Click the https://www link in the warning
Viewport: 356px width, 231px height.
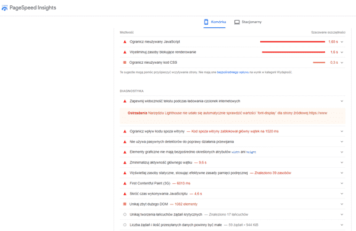[318, 113]
